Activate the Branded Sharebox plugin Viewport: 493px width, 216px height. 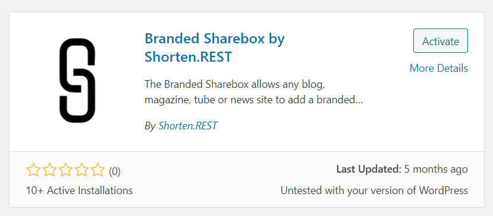coord(441,41)
